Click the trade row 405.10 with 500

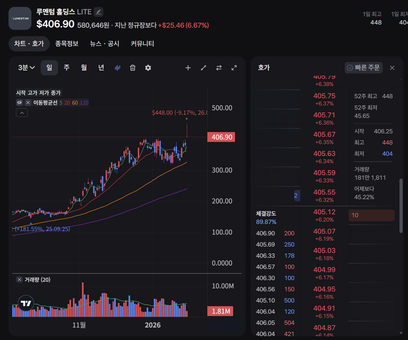point(275,300)
